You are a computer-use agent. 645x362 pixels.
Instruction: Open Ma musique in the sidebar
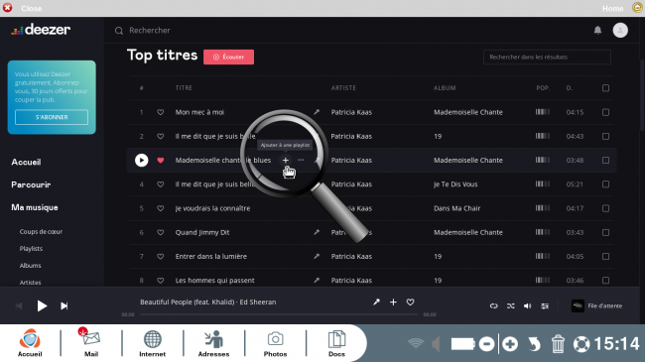tap(35, 207)
